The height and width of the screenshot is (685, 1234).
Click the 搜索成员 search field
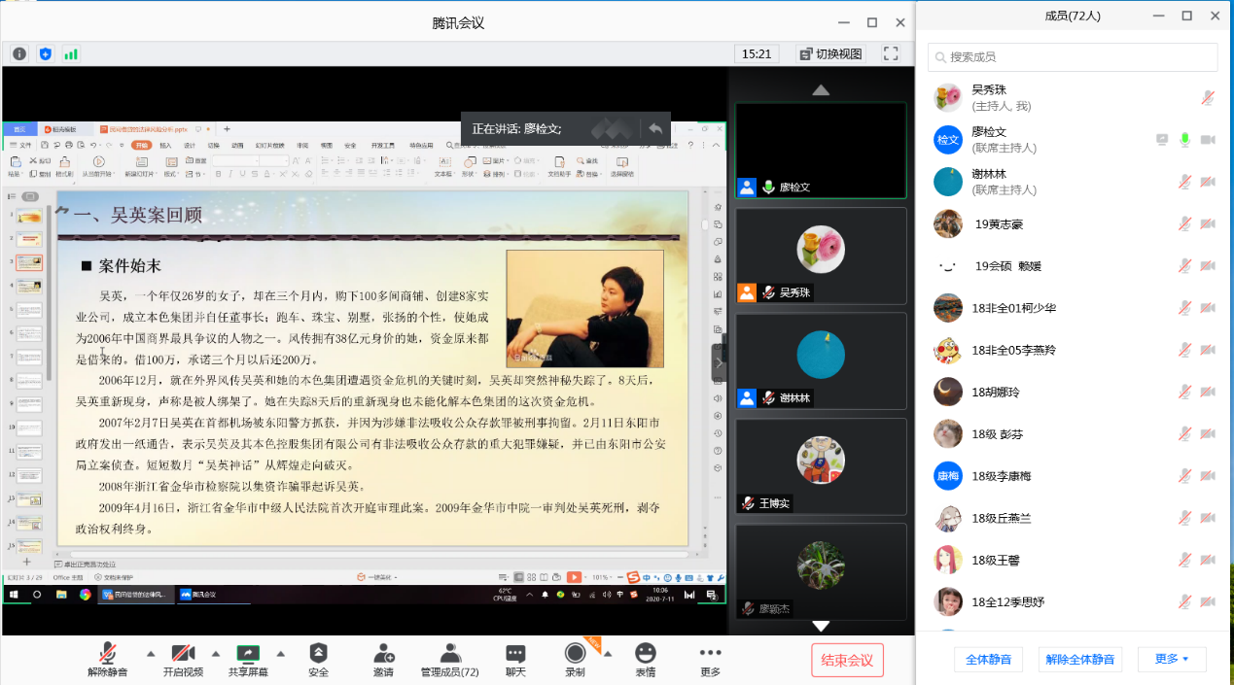[1073, 57]
